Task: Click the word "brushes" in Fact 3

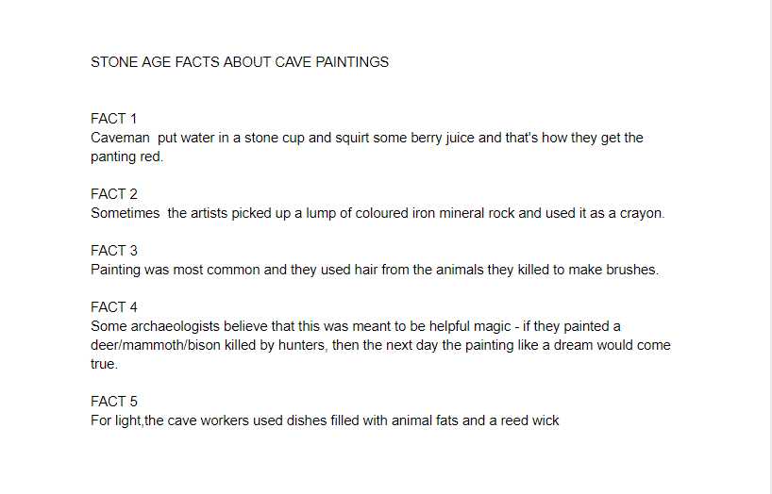Action: 631,270
